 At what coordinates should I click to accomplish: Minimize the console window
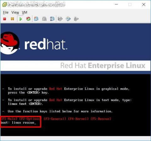click(116, 4)
